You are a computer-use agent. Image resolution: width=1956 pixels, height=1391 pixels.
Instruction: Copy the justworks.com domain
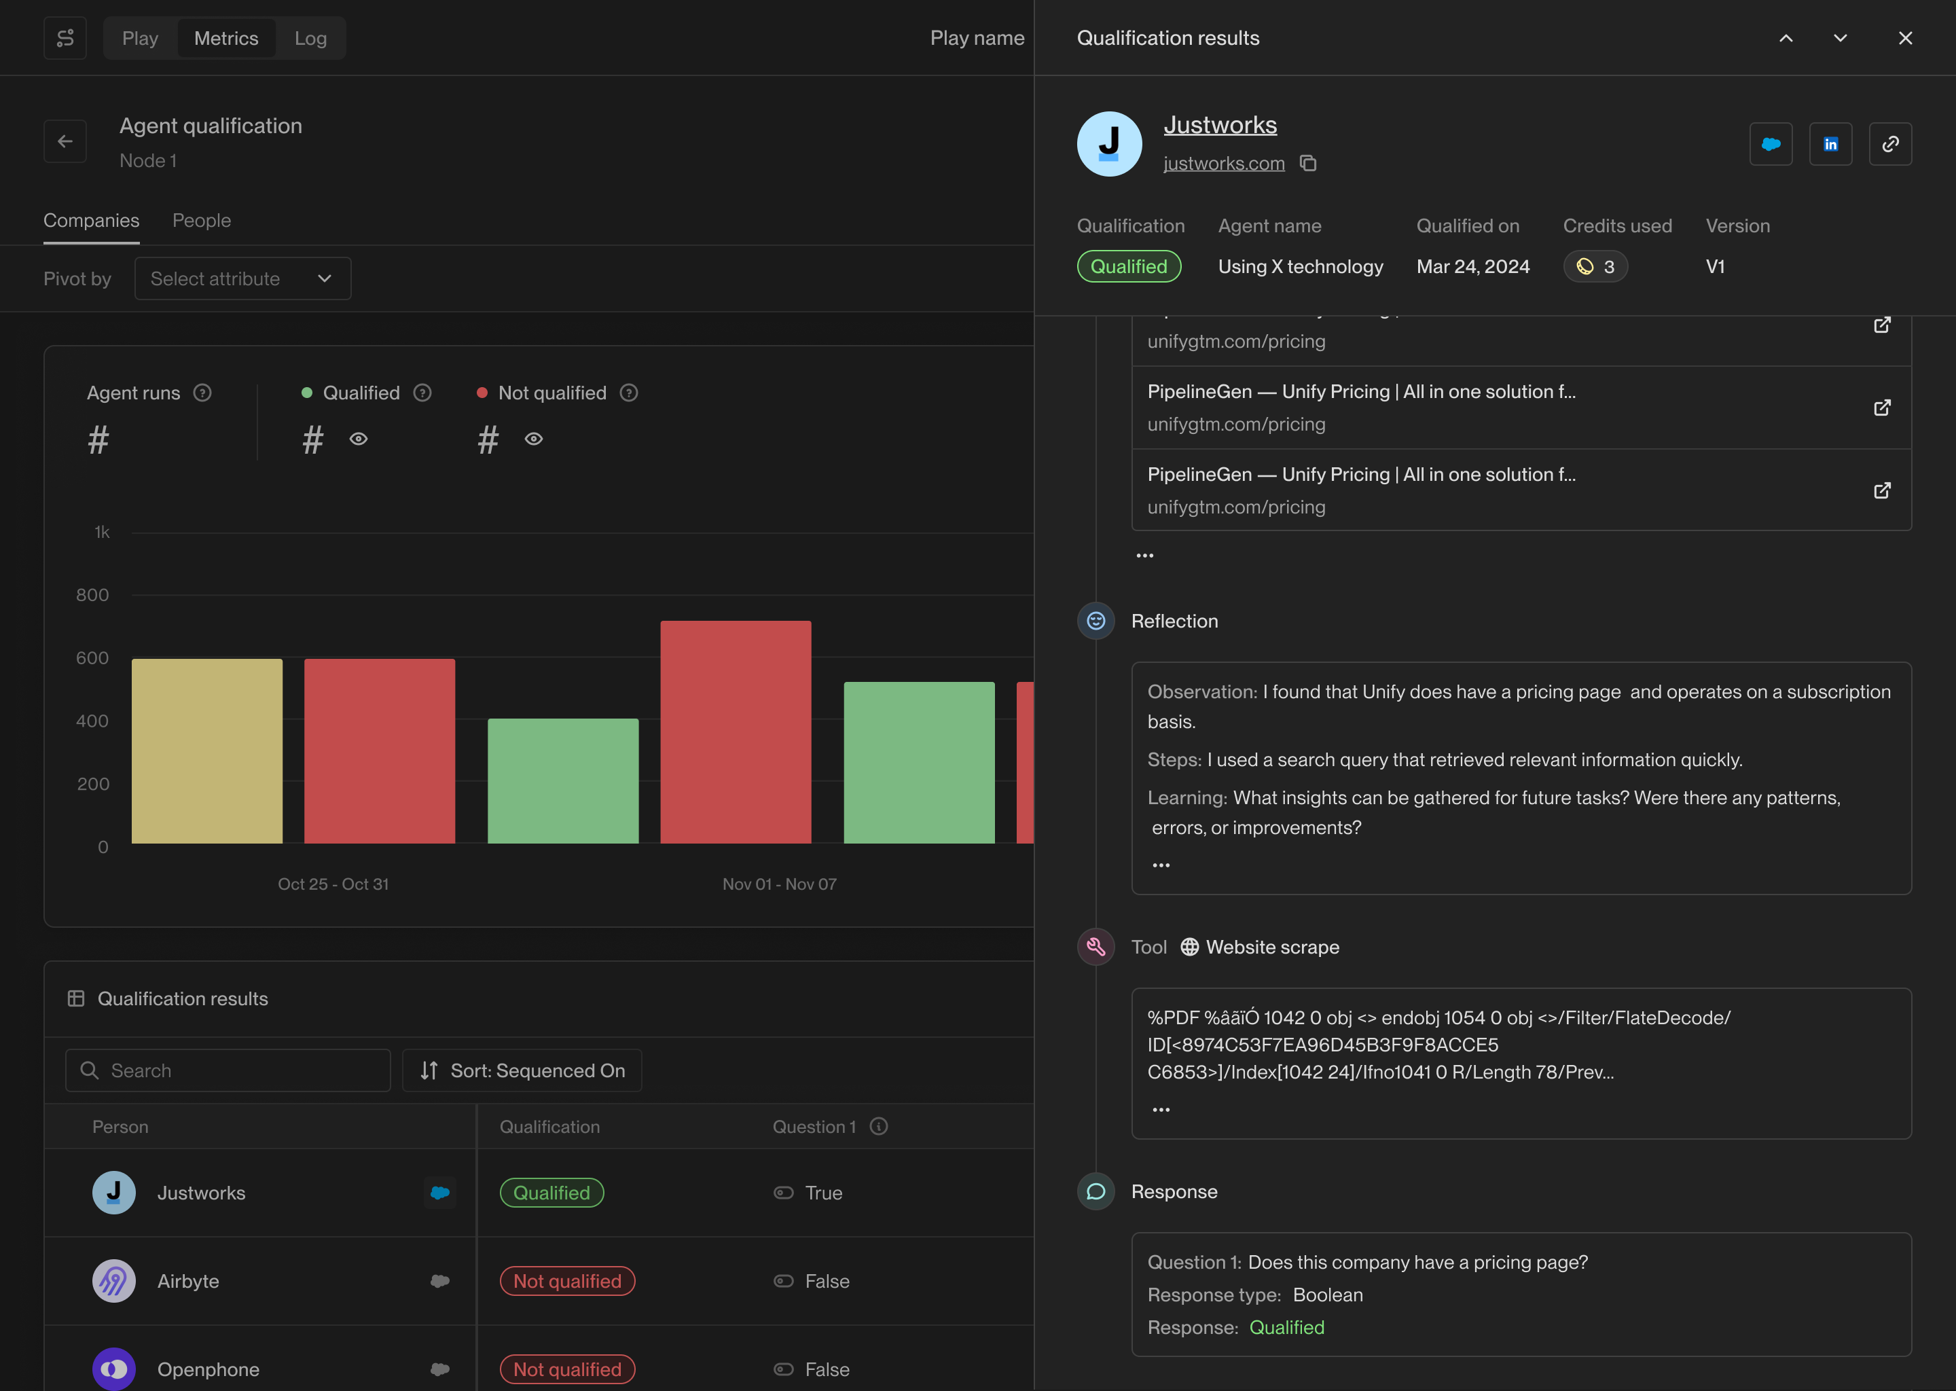coord(1307,163)
